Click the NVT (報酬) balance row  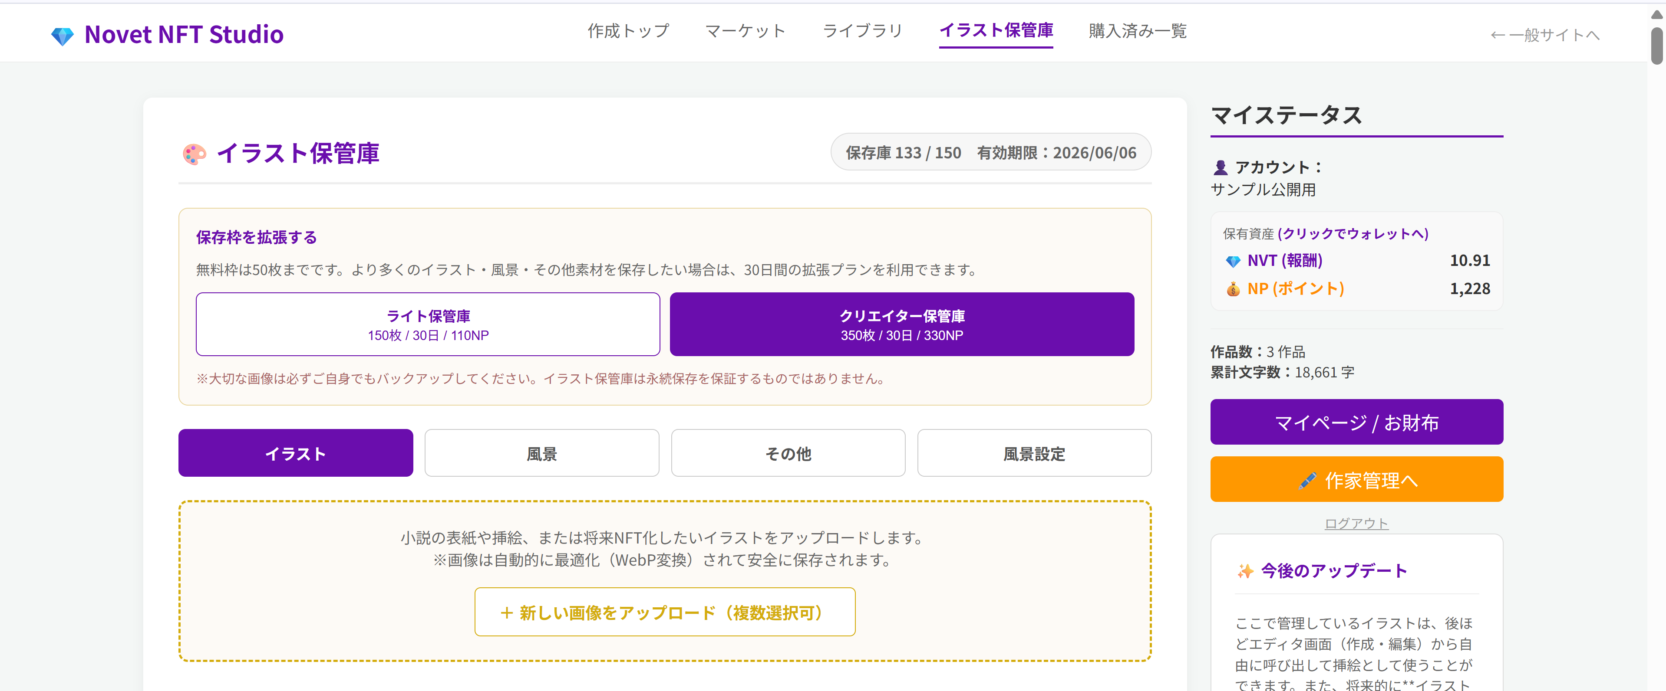1357,261
